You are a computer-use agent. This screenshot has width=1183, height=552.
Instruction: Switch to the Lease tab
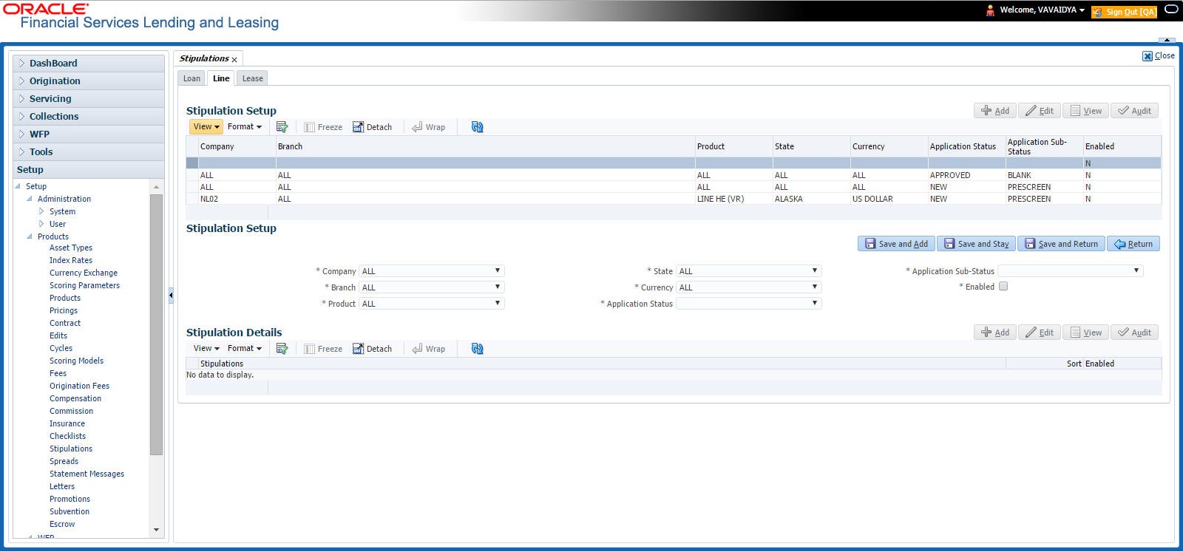pos(252,78)
